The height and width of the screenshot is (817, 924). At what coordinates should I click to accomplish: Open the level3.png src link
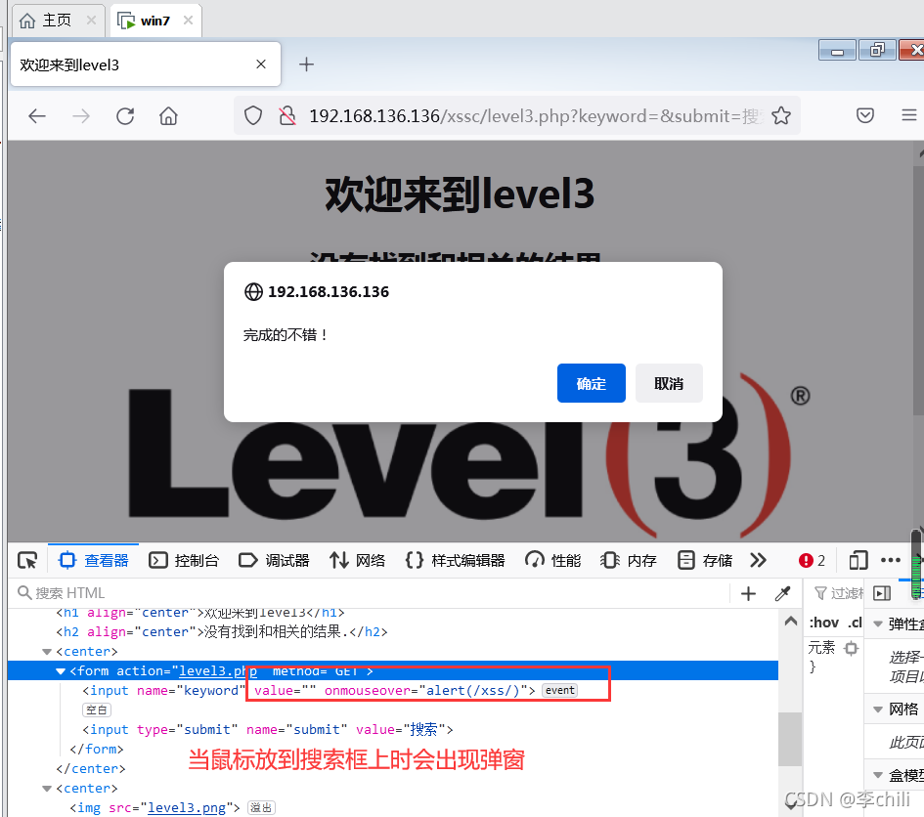point(186,807)
